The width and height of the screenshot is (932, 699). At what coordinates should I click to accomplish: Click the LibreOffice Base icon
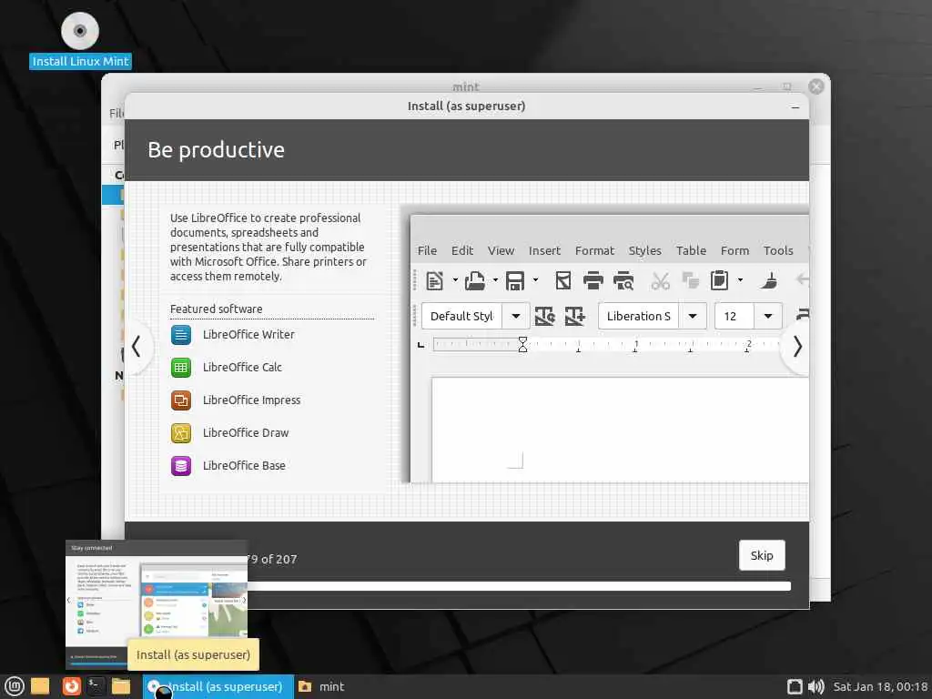(x=181, y=465)
